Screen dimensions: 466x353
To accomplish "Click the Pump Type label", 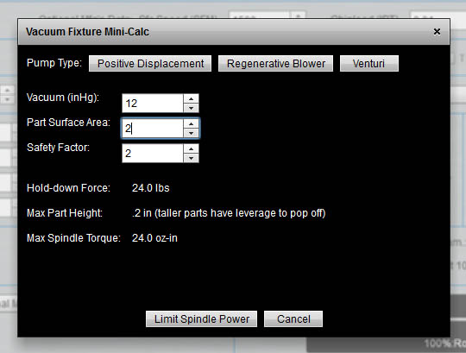I will 54,63.
